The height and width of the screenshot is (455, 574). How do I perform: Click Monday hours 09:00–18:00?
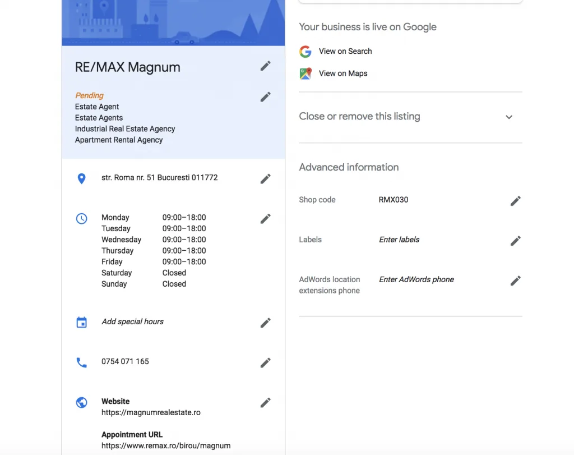(x=184, y=217)
